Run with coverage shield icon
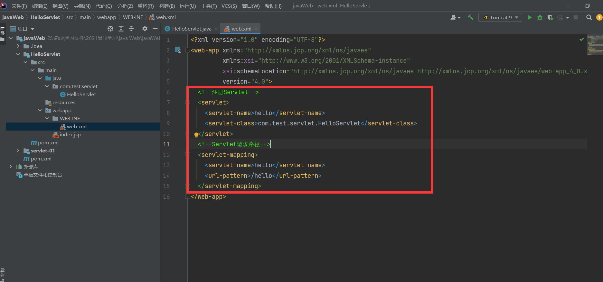 coord(550,17)
